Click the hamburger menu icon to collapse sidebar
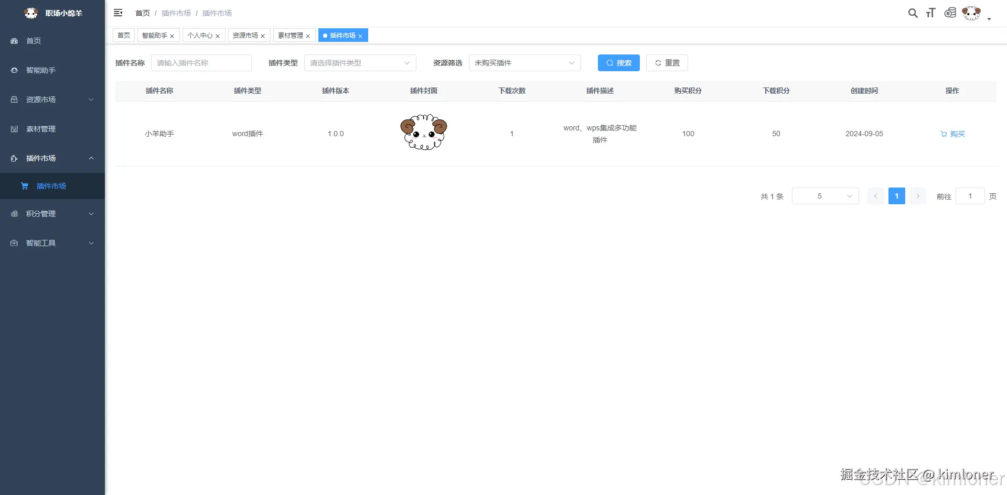Viewport: 1007px width, 495px height. tap(118, 13)
